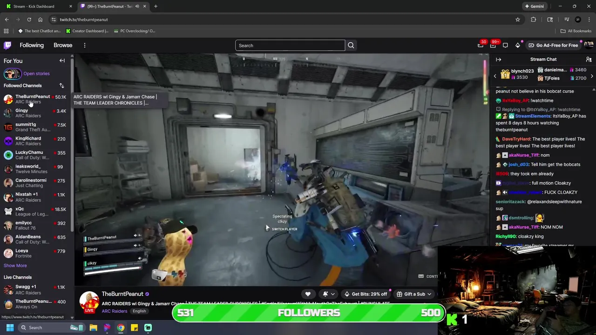Open a new browser tab
This screenshot has width=596, height=335.
(156, 7)
